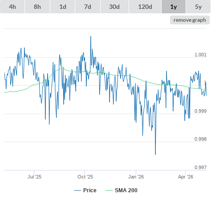
Task: Click the Jan '26 axis label
Action: (136, 177)
